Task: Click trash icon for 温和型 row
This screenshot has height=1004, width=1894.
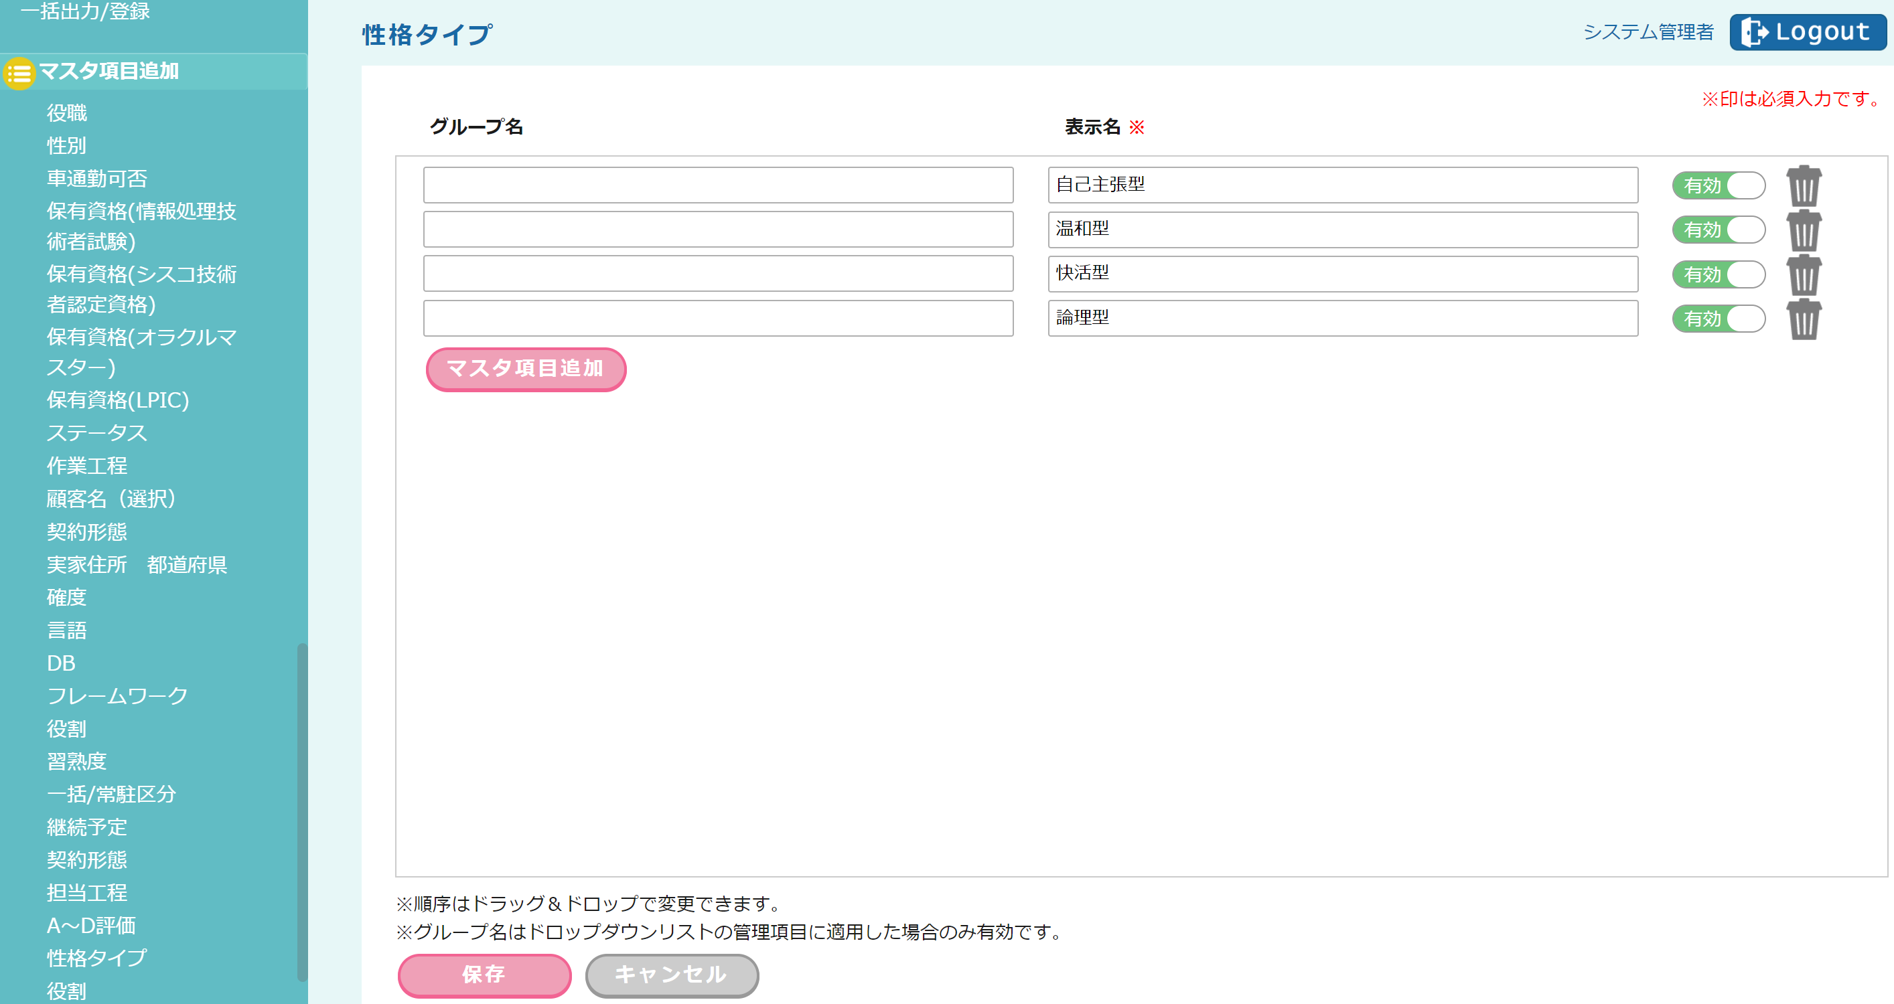Action: pos(1803,230)
